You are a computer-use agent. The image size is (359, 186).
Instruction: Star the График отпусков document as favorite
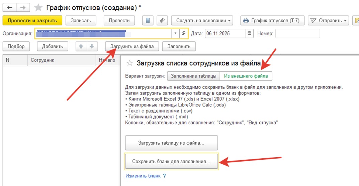[38, 7]
